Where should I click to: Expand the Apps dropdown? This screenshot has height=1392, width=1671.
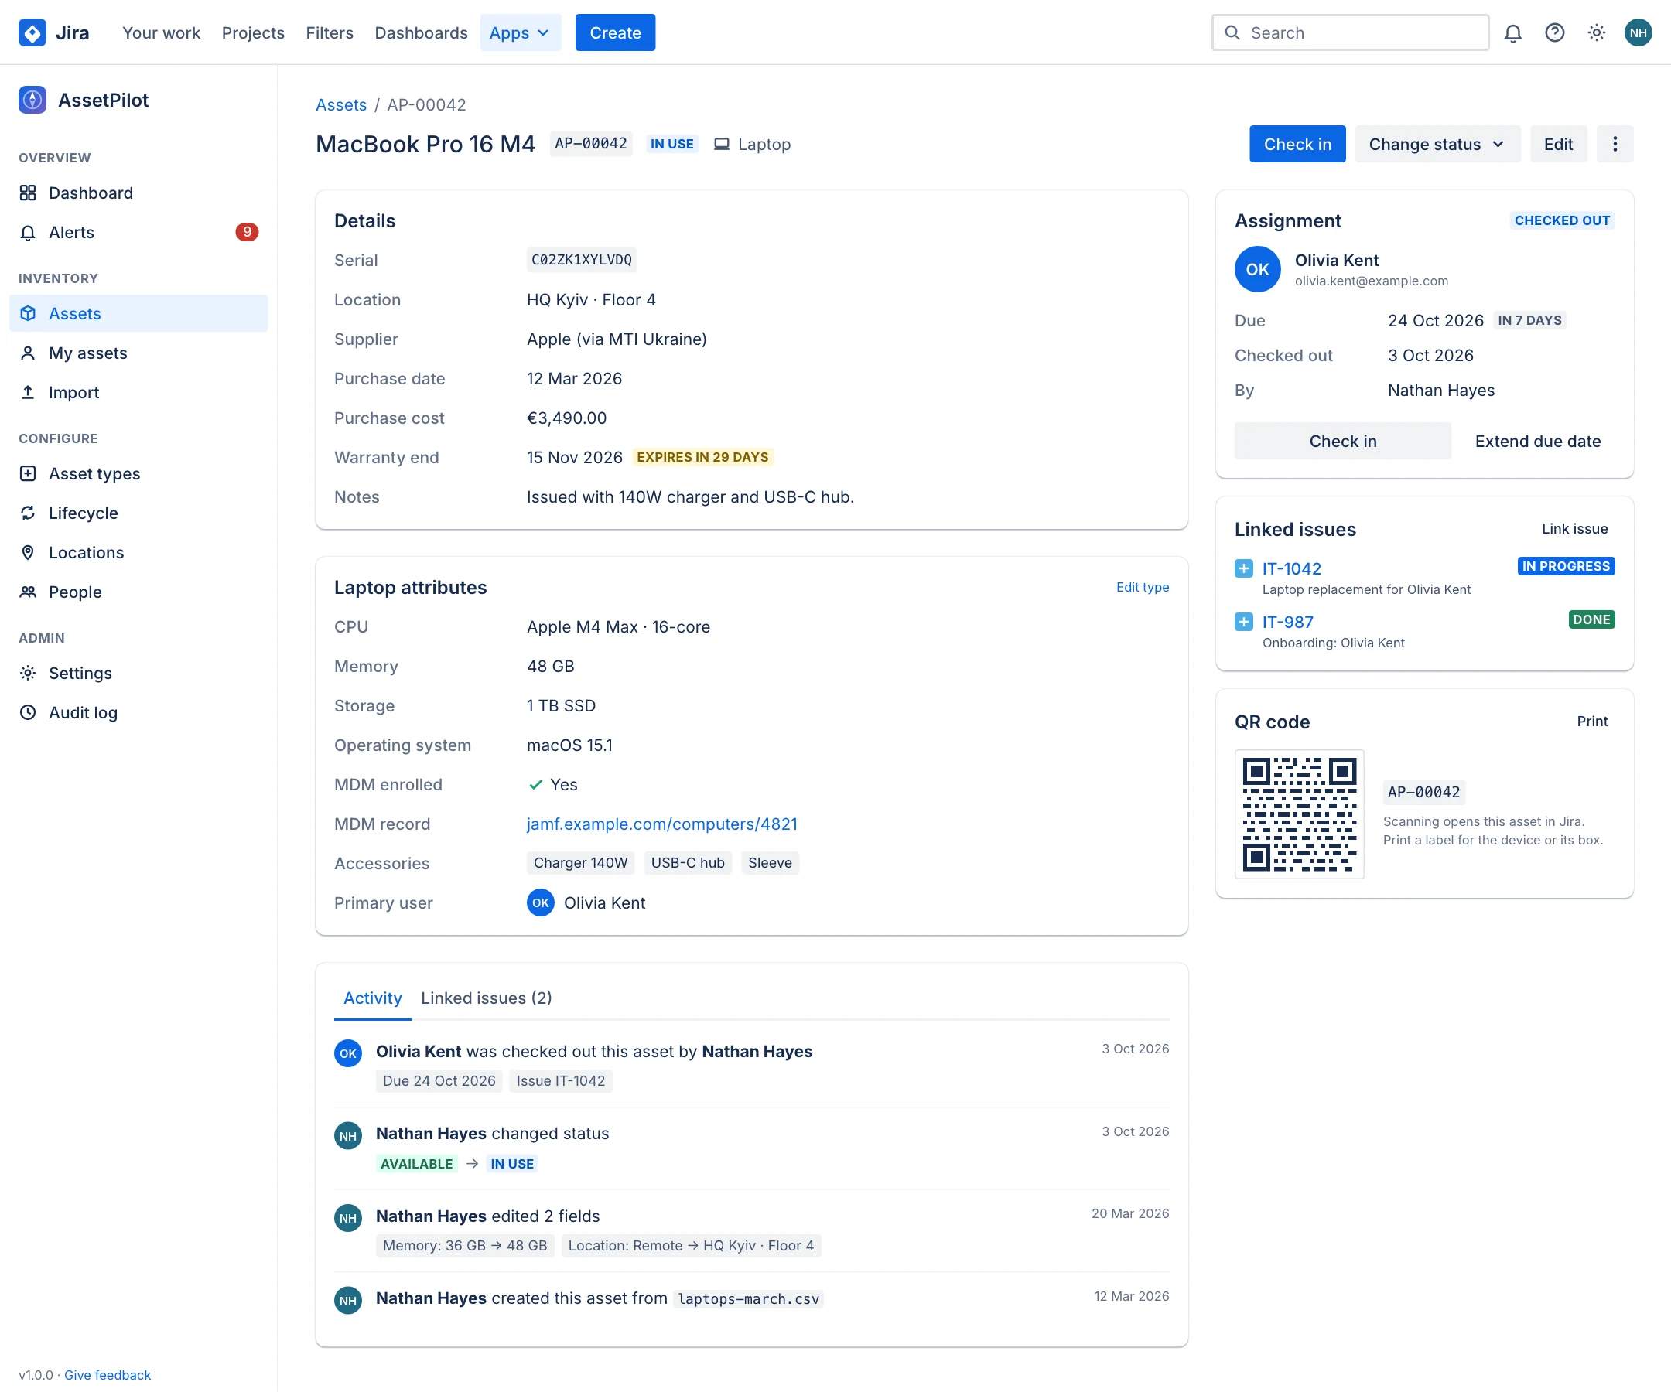pyautogui.click(x=521, y=32)
